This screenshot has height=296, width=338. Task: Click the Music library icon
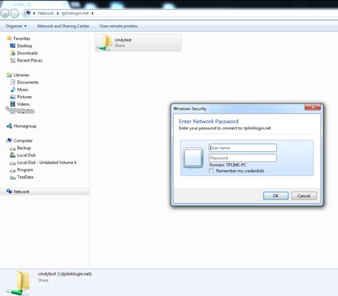13,90
